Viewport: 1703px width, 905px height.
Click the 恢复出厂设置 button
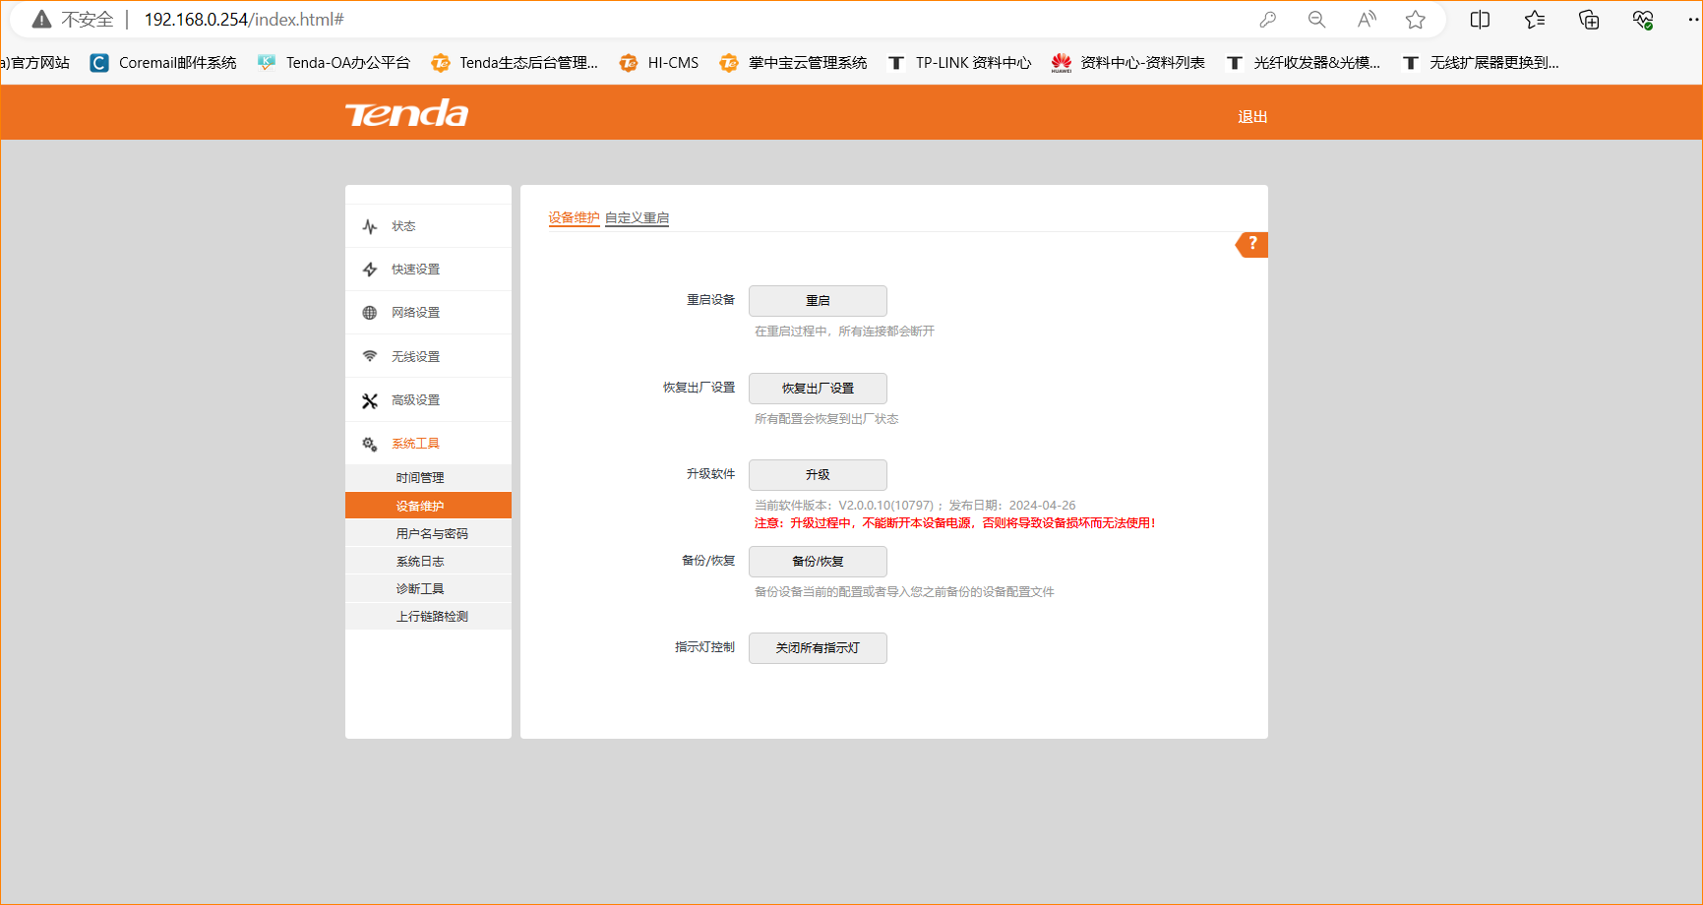pyautogui.click(x=818, y=389)
